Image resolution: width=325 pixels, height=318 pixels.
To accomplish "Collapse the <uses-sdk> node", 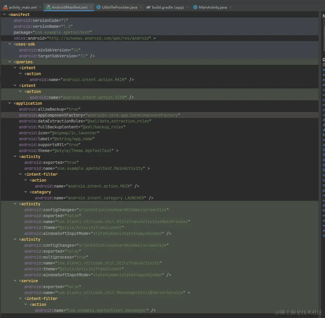I will [9, 44].
